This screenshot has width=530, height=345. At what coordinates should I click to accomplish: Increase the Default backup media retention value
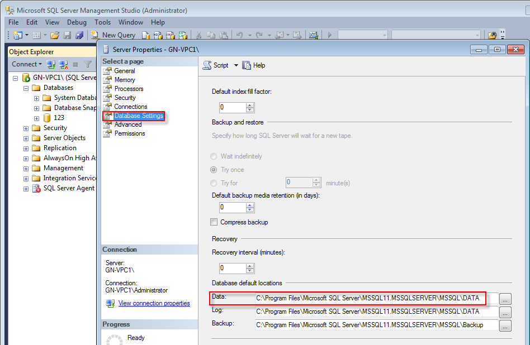click(250, 205)
